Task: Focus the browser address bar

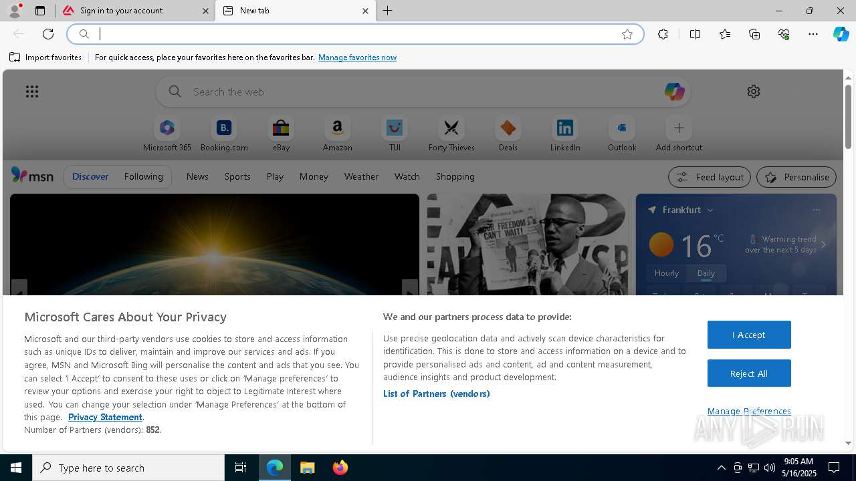Action: tap(355, 34)
